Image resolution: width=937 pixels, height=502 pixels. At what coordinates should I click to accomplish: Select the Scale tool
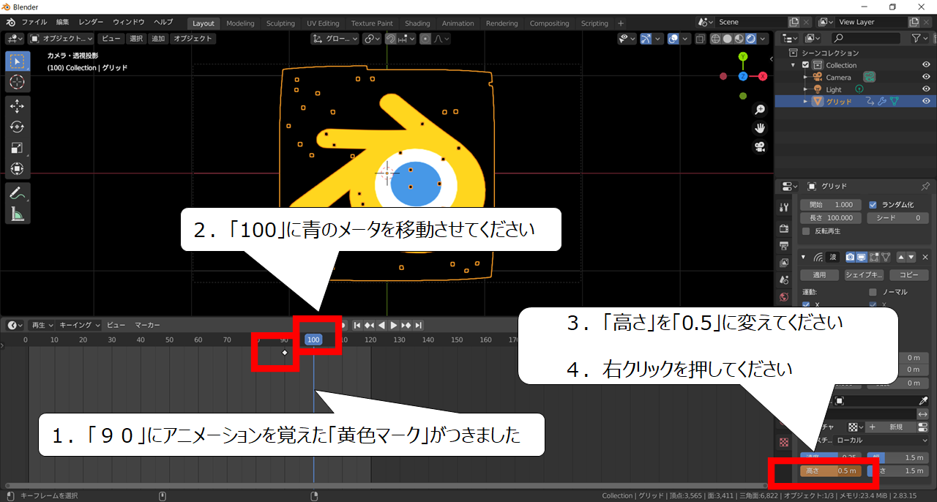tap(18, 148)
